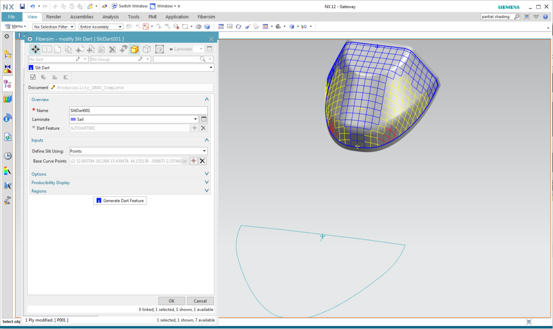The height and width of the screenshot is (329, 553).
Task: Open the Assembly Navigator sidebar icon
Action: (x=7, y=54)
